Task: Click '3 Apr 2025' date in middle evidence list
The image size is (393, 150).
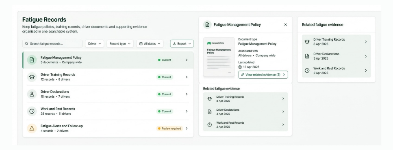Action: coord(223,114)
